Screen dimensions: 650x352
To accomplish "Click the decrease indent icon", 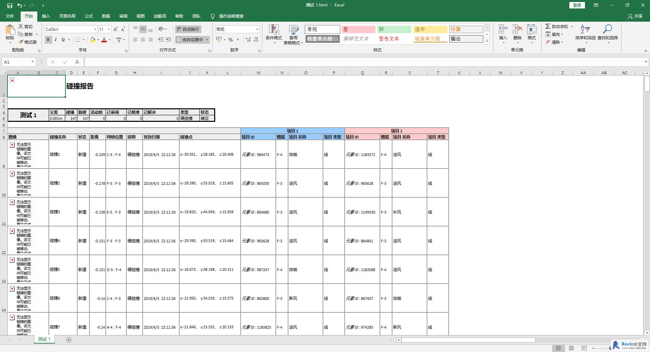I will pos(161,40).
